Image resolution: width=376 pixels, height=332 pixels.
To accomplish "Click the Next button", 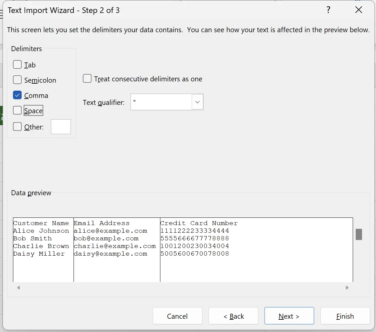I will [289, 316].
